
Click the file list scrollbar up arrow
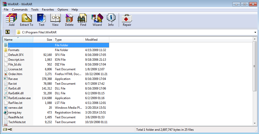254,39
